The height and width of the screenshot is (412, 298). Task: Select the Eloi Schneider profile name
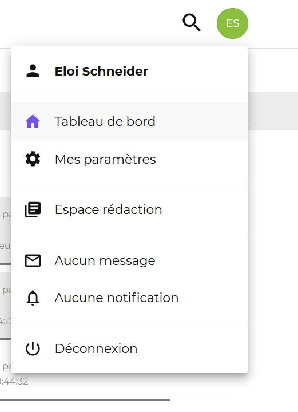101,71
